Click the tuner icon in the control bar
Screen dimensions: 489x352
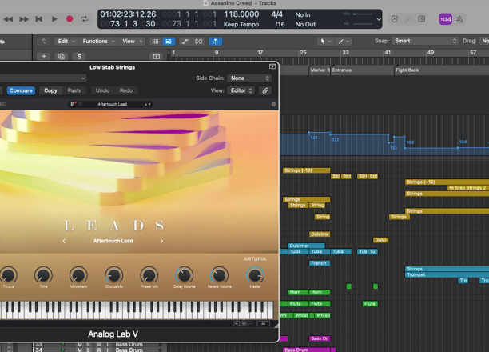pyautogui.click(x=408, y=19)
